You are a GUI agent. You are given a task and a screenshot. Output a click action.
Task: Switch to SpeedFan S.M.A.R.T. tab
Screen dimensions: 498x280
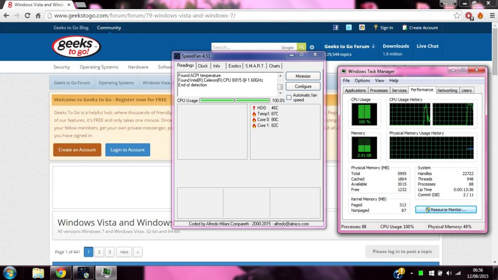[255, 66]
